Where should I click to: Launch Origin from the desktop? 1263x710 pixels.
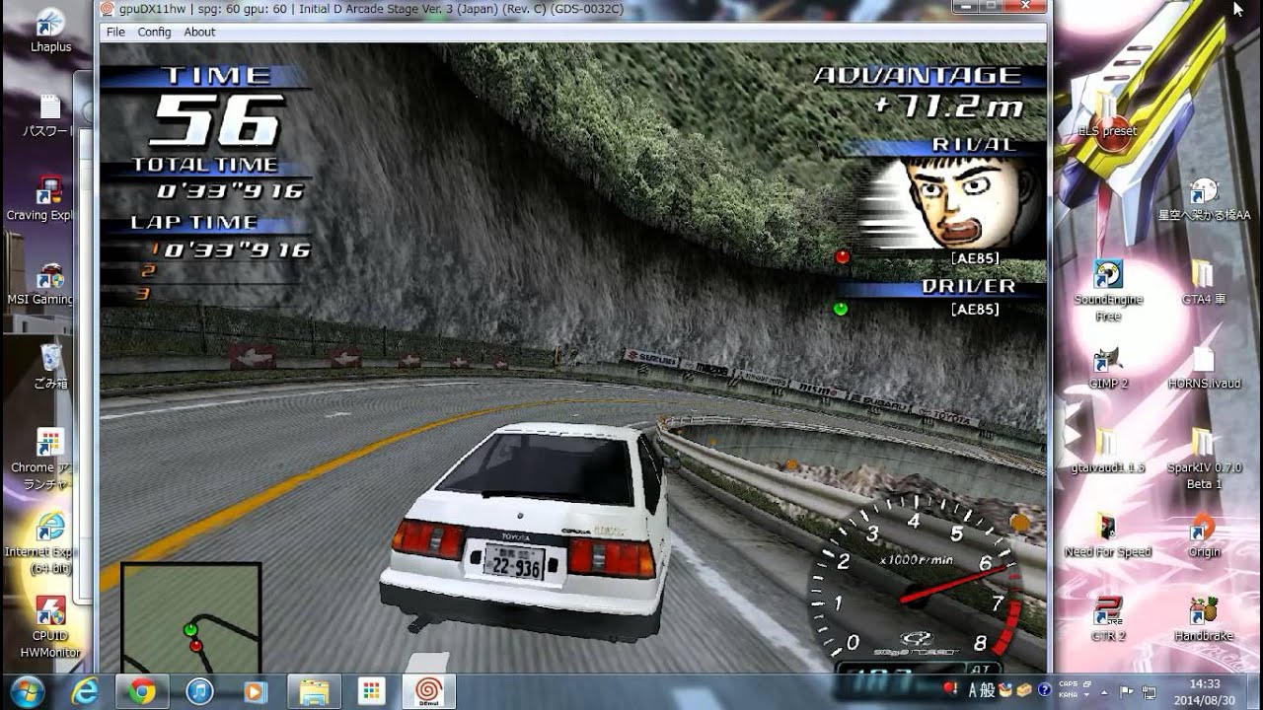[1204, 534]
